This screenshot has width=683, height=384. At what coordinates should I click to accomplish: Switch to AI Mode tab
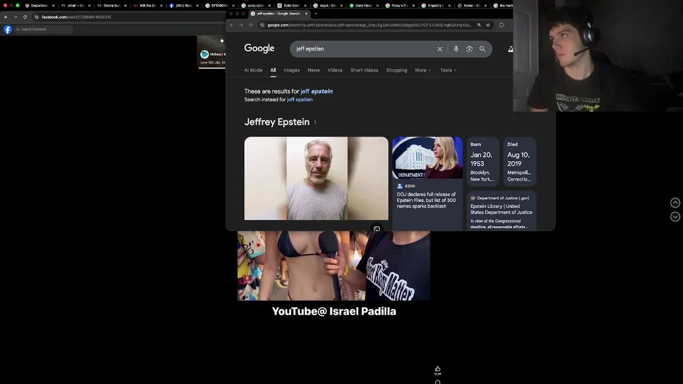click(253, 70)
